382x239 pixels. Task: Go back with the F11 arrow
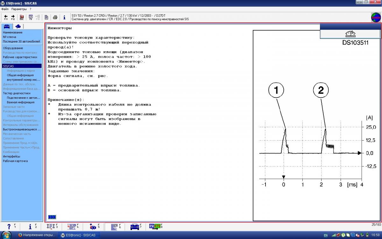[x=6, y=17]
